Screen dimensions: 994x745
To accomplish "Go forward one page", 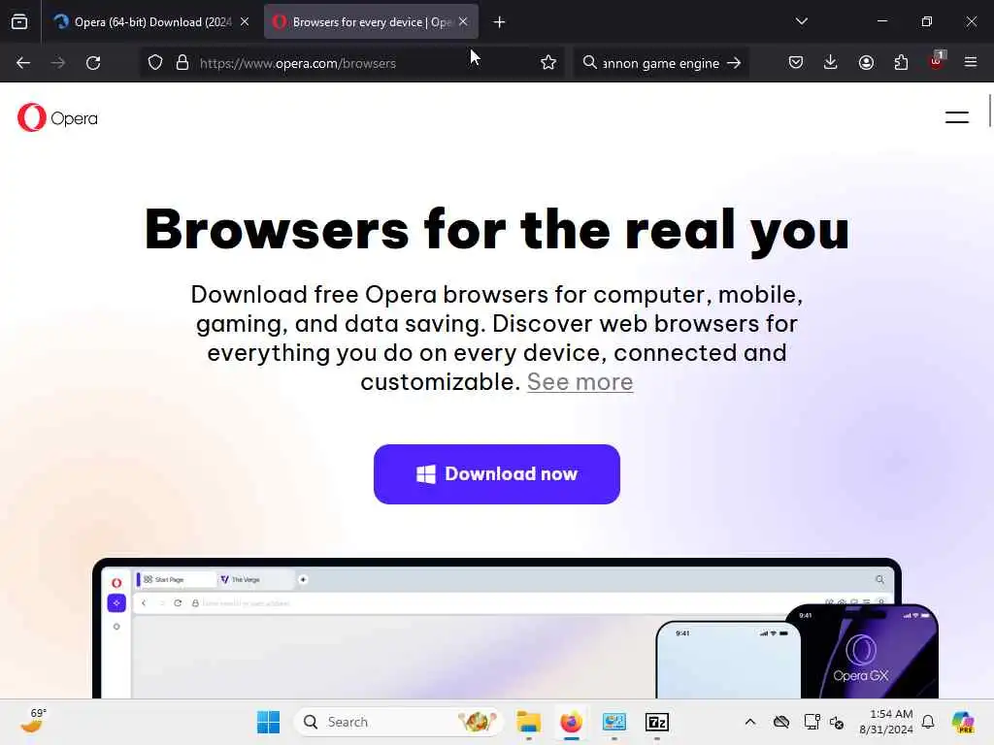I will 58,63.
